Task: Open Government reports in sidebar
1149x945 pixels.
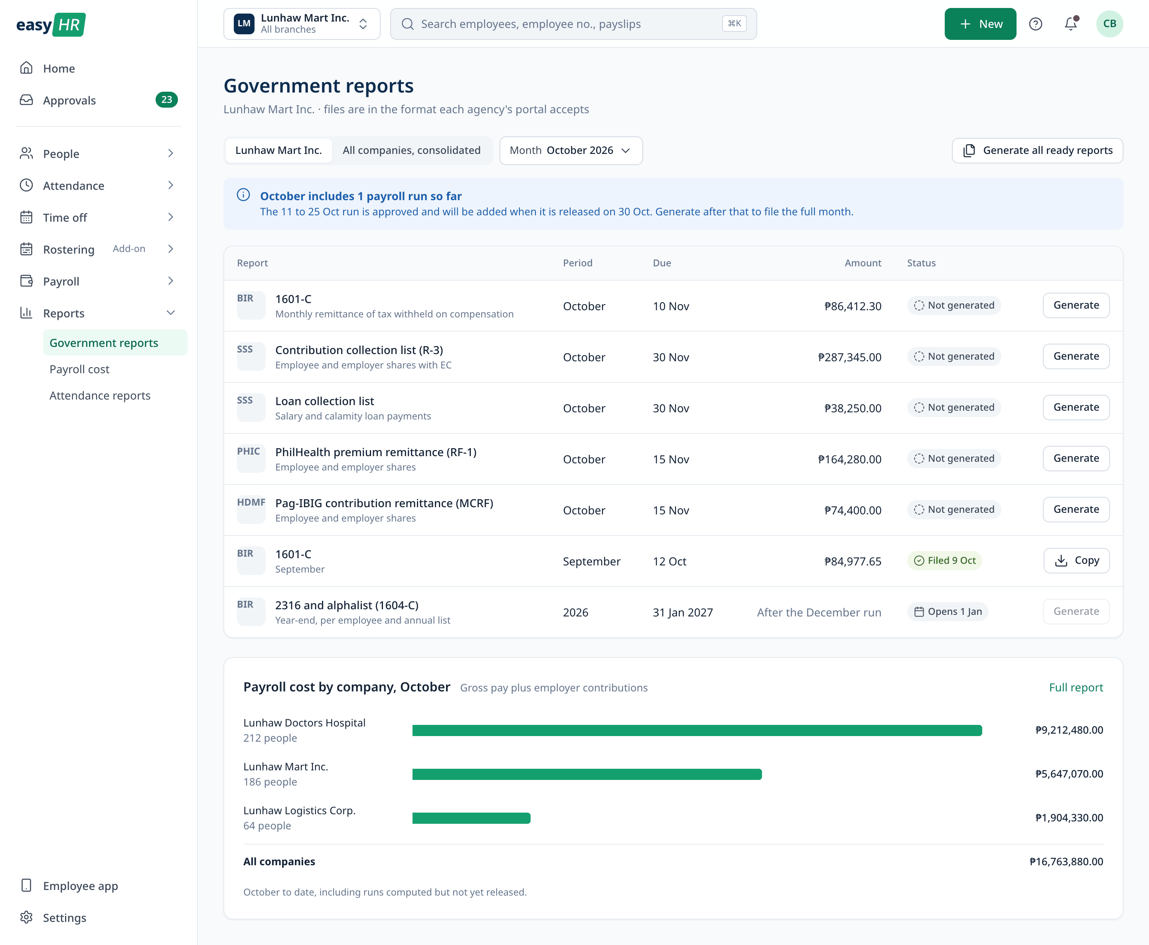Action: coord(115,343)
